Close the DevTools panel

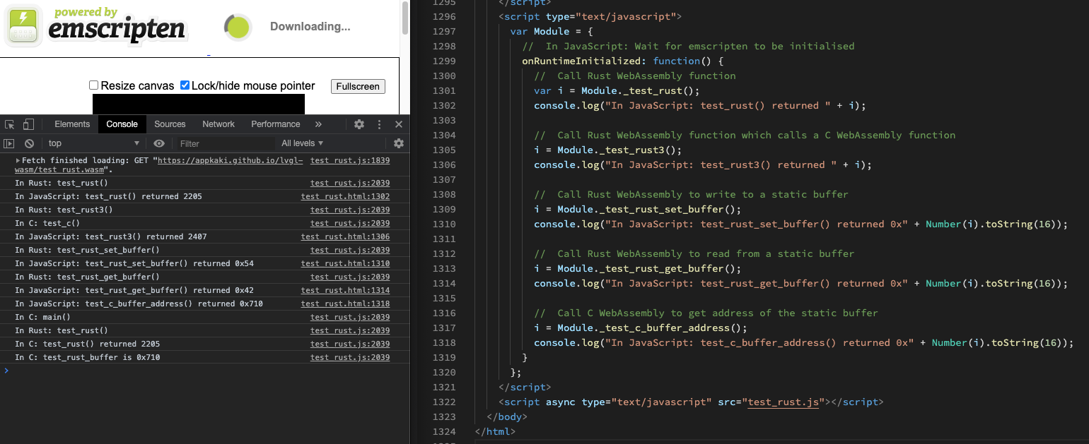click(x=399, y=124)
